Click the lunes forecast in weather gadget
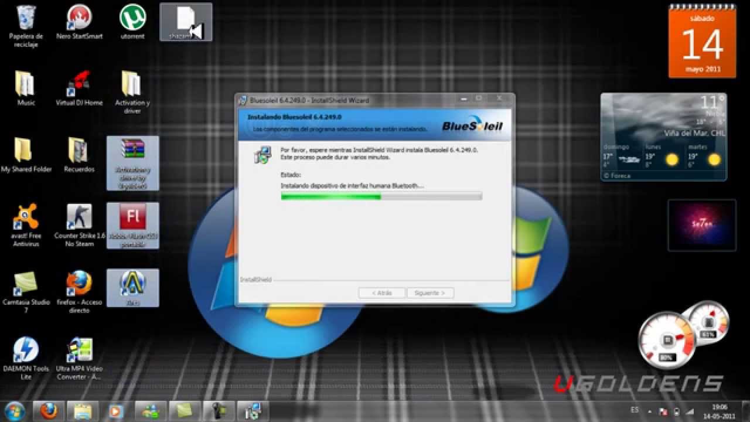The height and width of the screenshot is (422, 750). [x=663, y=156]
